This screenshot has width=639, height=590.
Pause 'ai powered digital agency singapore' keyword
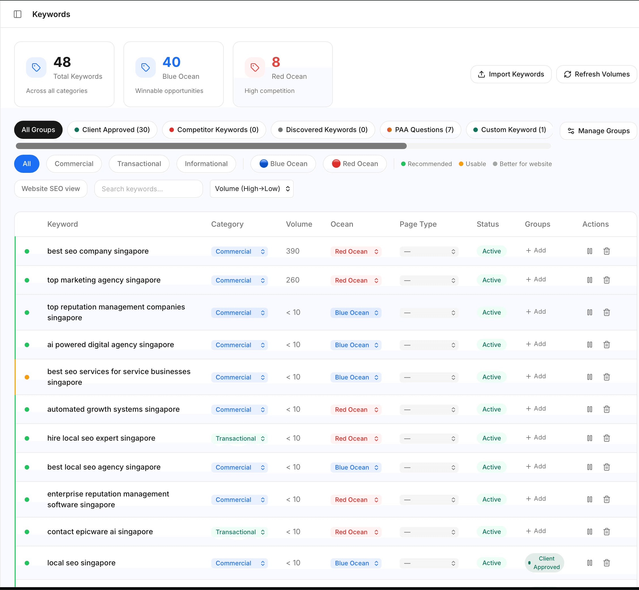tap(589, 345)
